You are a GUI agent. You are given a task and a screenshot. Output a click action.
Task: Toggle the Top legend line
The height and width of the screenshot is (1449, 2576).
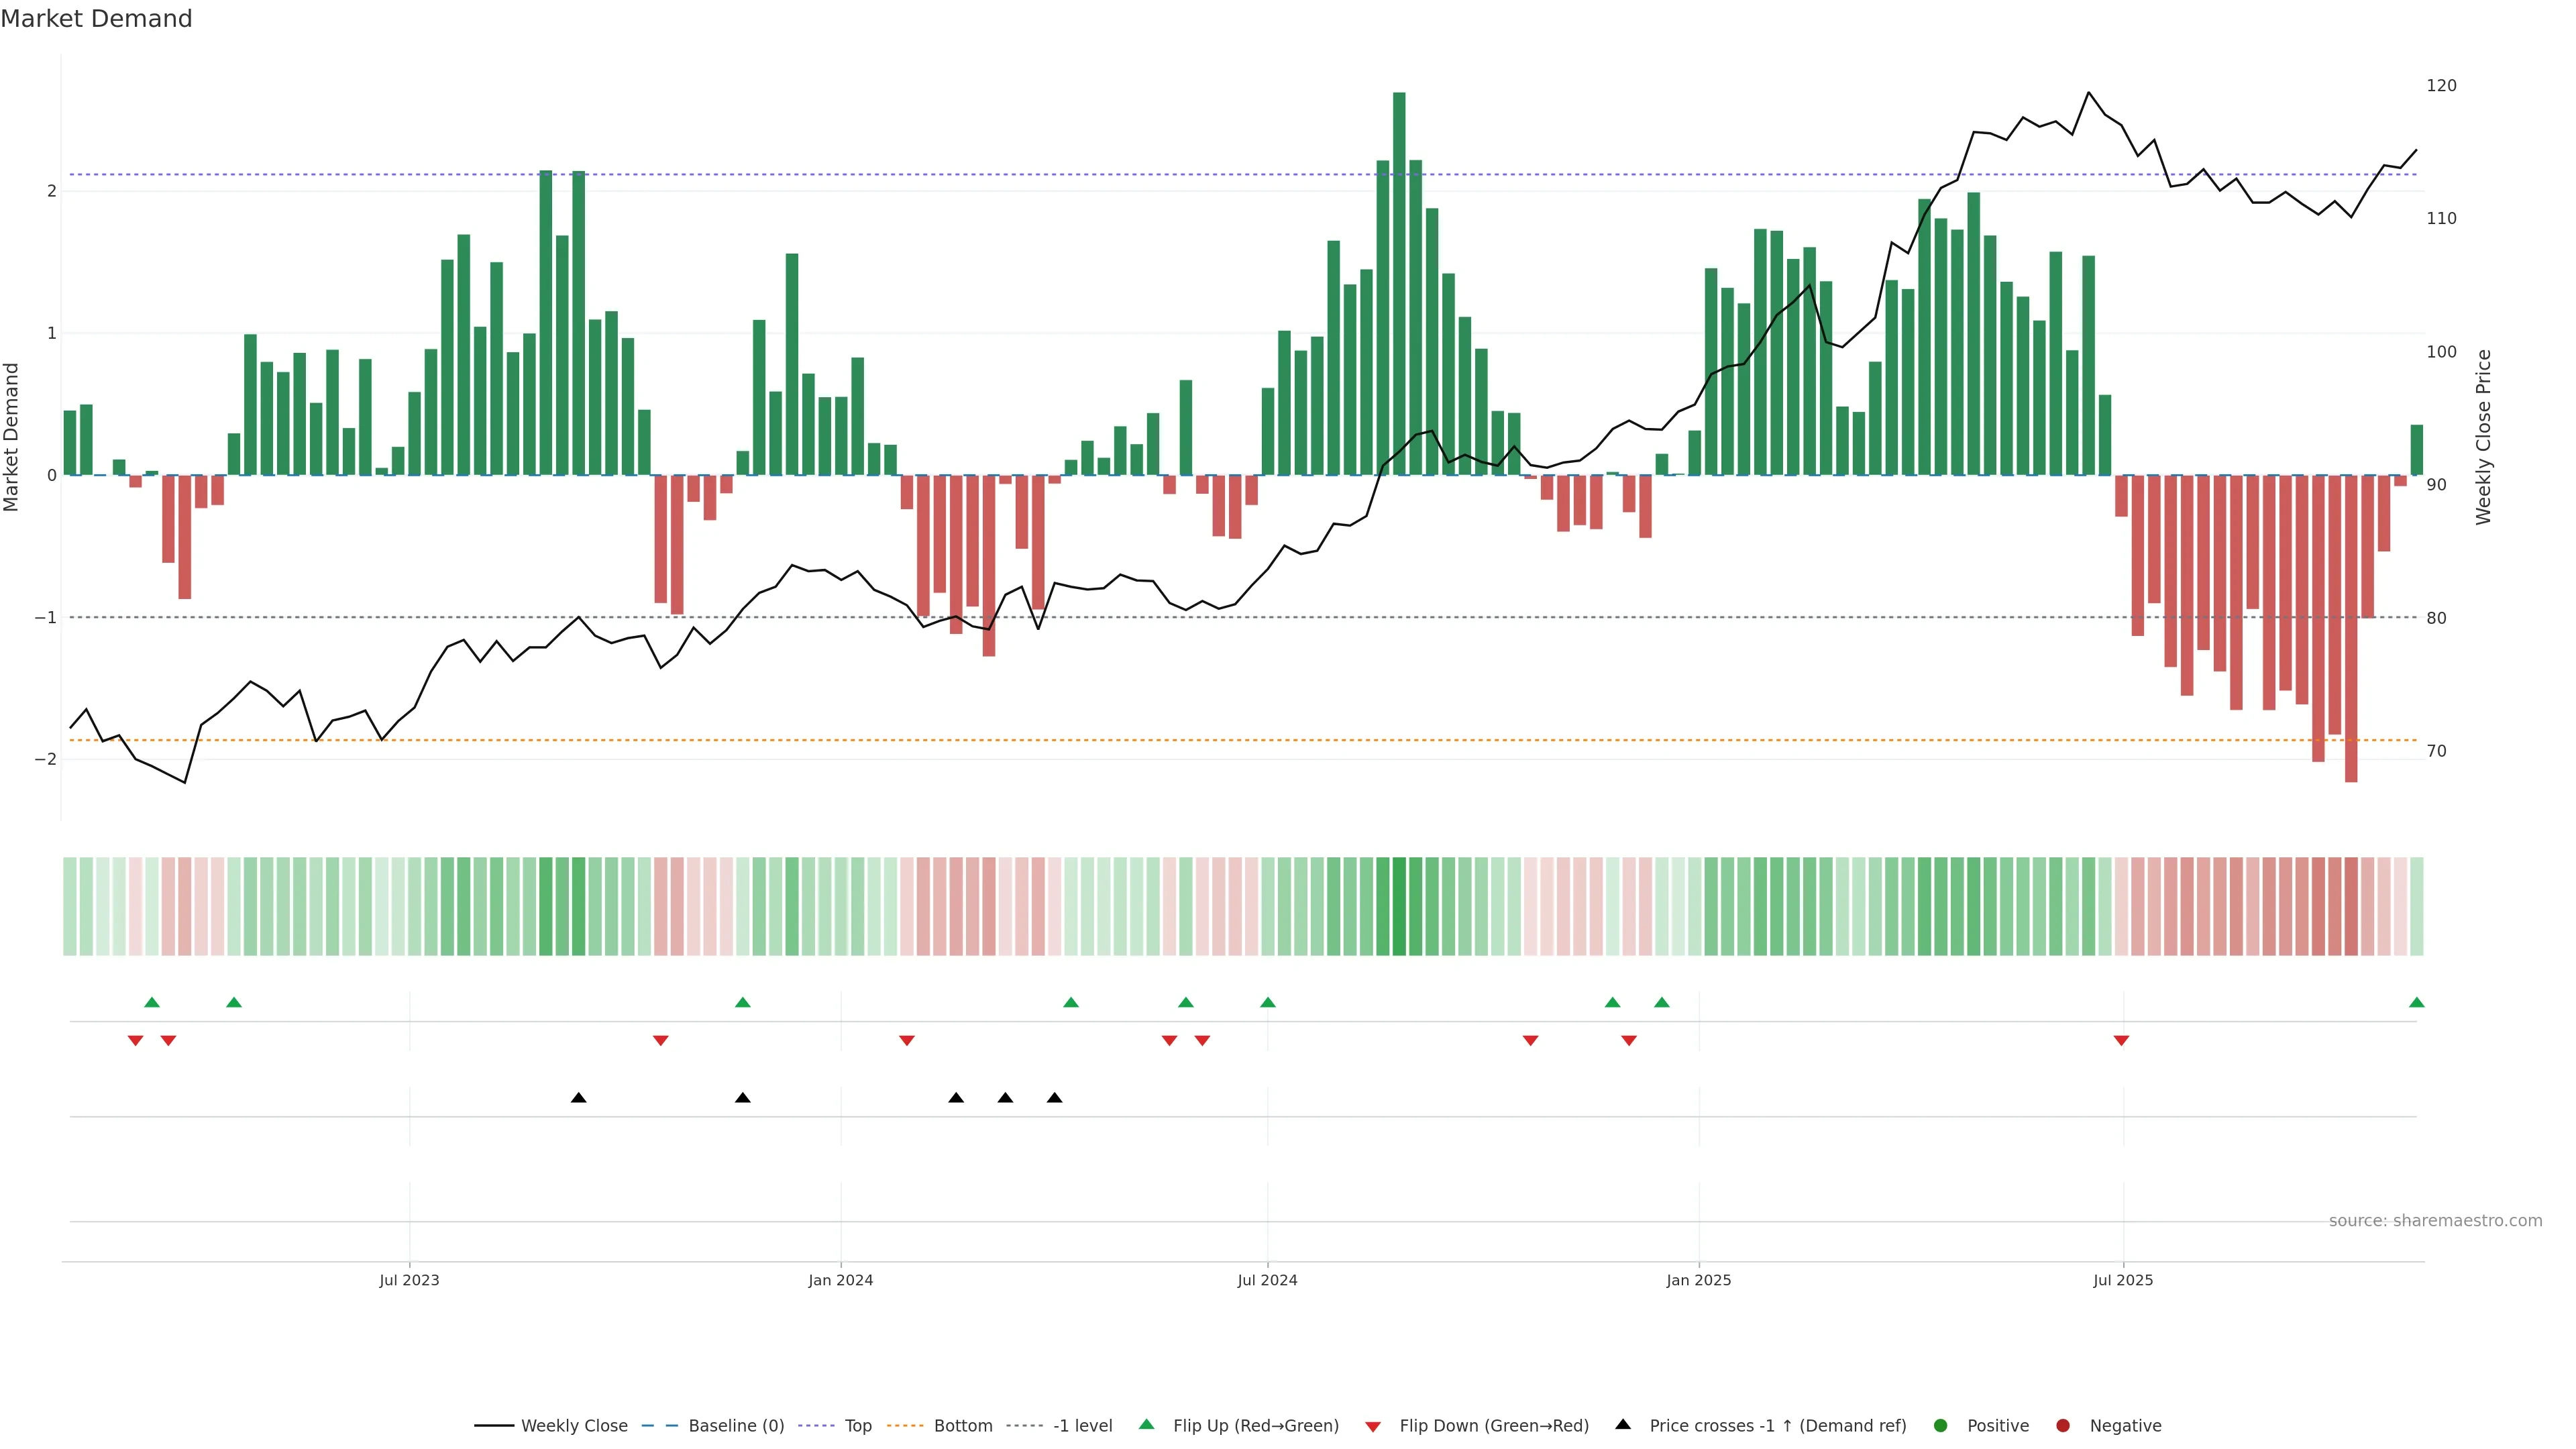(x=857, y=1426)
